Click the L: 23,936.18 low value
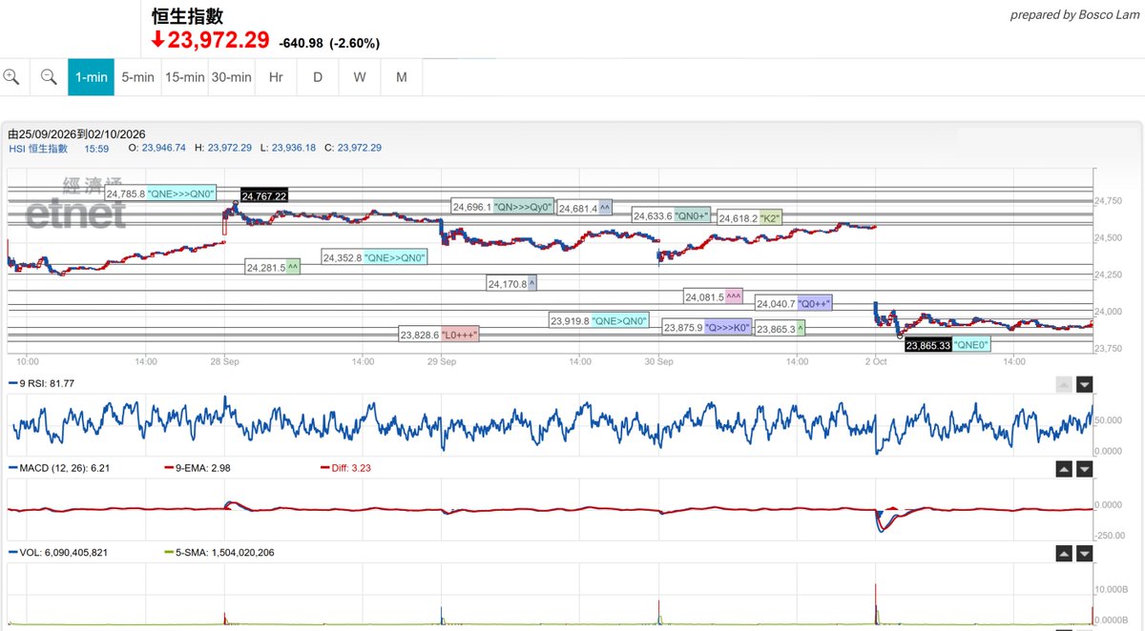Screen dimensions: 1145x631 (287, 148)
